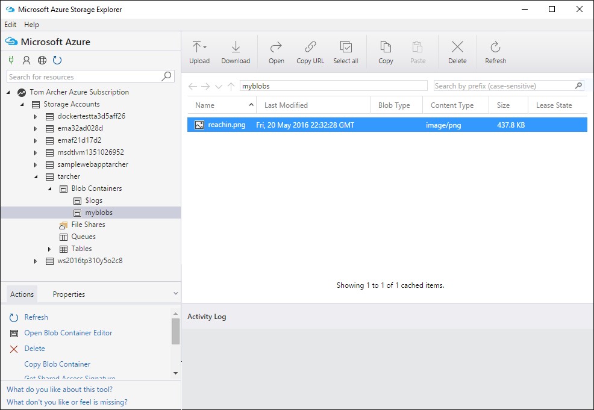Expand the ws2016tp310y5o2c8 account

35,261
